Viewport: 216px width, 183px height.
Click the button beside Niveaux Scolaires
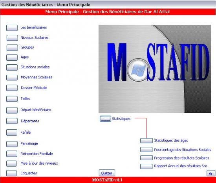point(12,38)
